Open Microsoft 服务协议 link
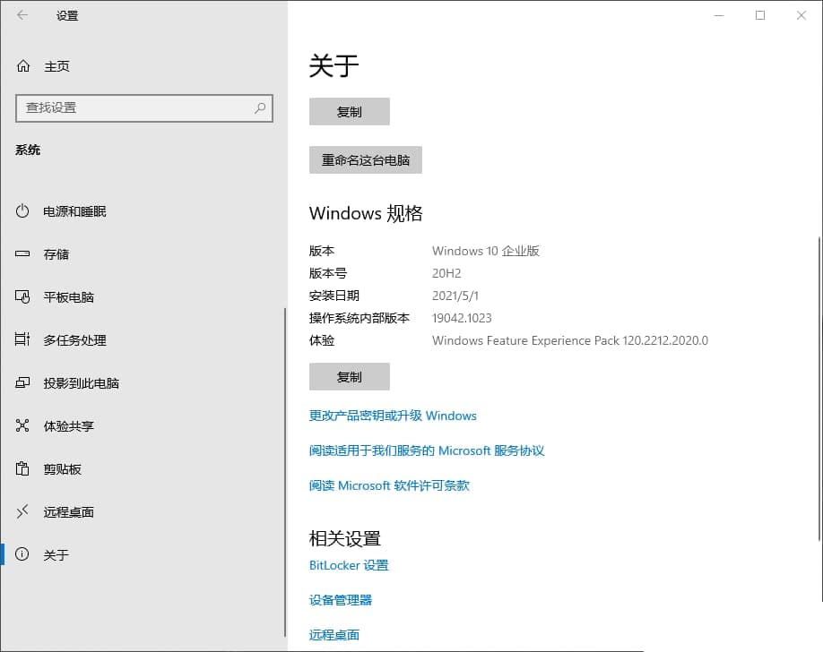 point(427,450)
